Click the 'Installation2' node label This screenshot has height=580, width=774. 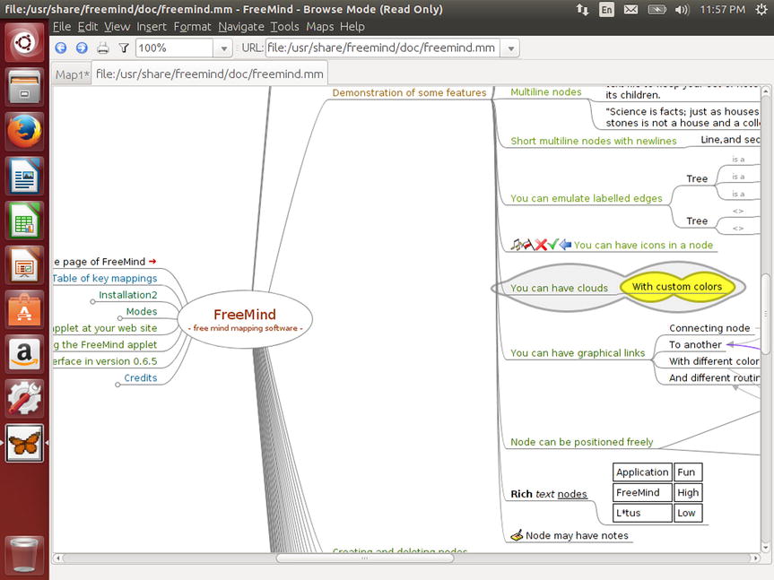(x=128, y=295)
